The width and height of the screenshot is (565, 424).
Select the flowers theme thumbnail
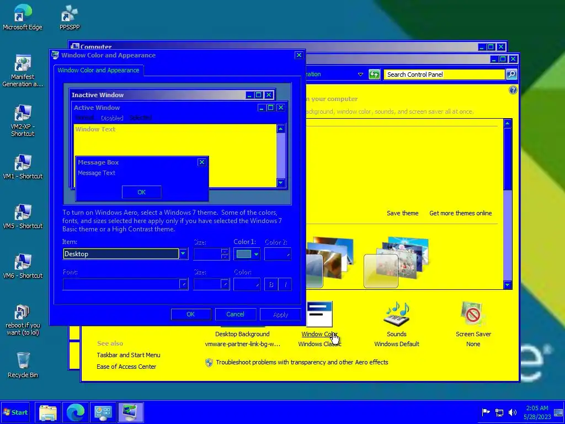pos(396,262)
